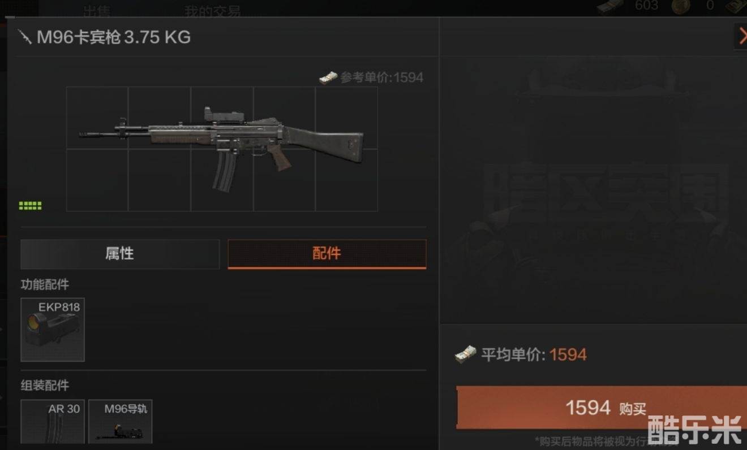Buy the item with 1594 购买 button

click(602, 408)
